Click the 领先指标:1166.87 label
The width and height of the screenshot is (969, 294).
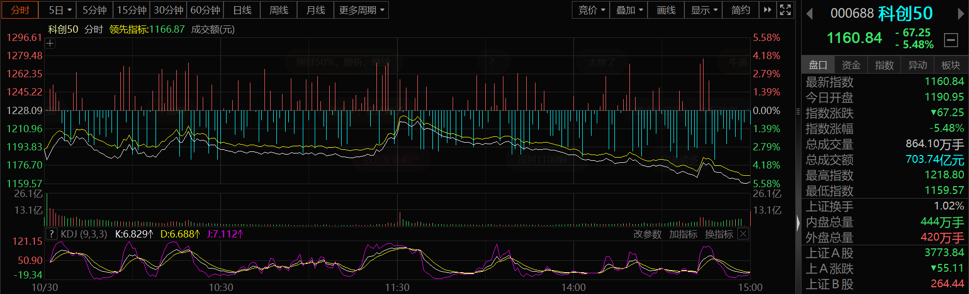tap(147, 30)
